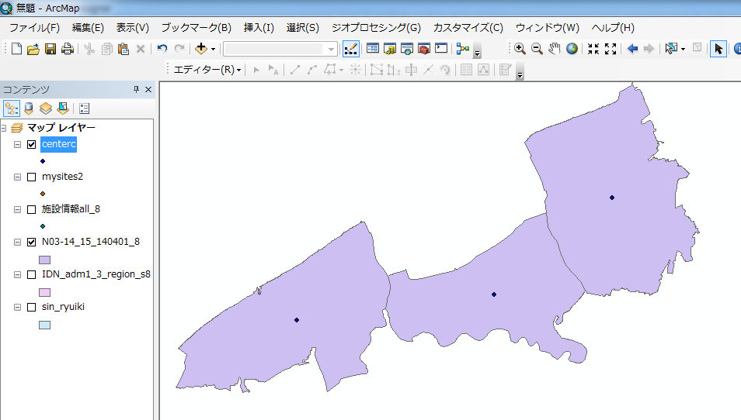Switch to List By Source view
This screenshot has width=741, height=420.
29,108
